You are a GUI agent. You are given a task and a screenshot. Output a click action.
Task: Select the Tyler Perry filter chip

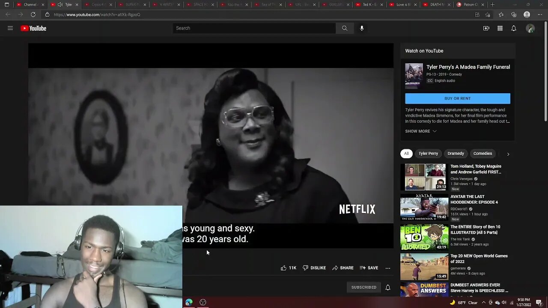click(x=428, y=154)
